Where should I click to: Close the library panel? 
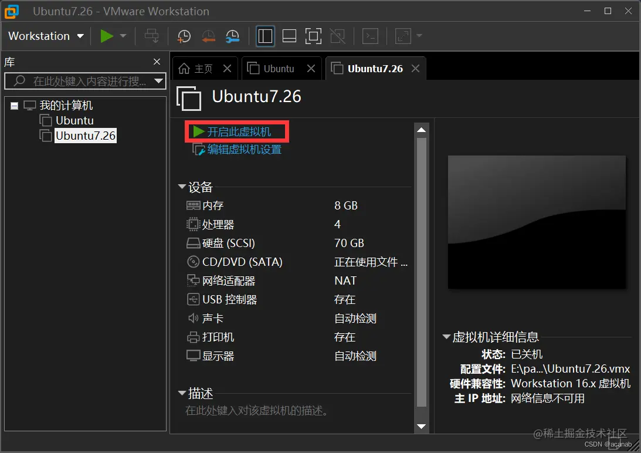point(157,62)
